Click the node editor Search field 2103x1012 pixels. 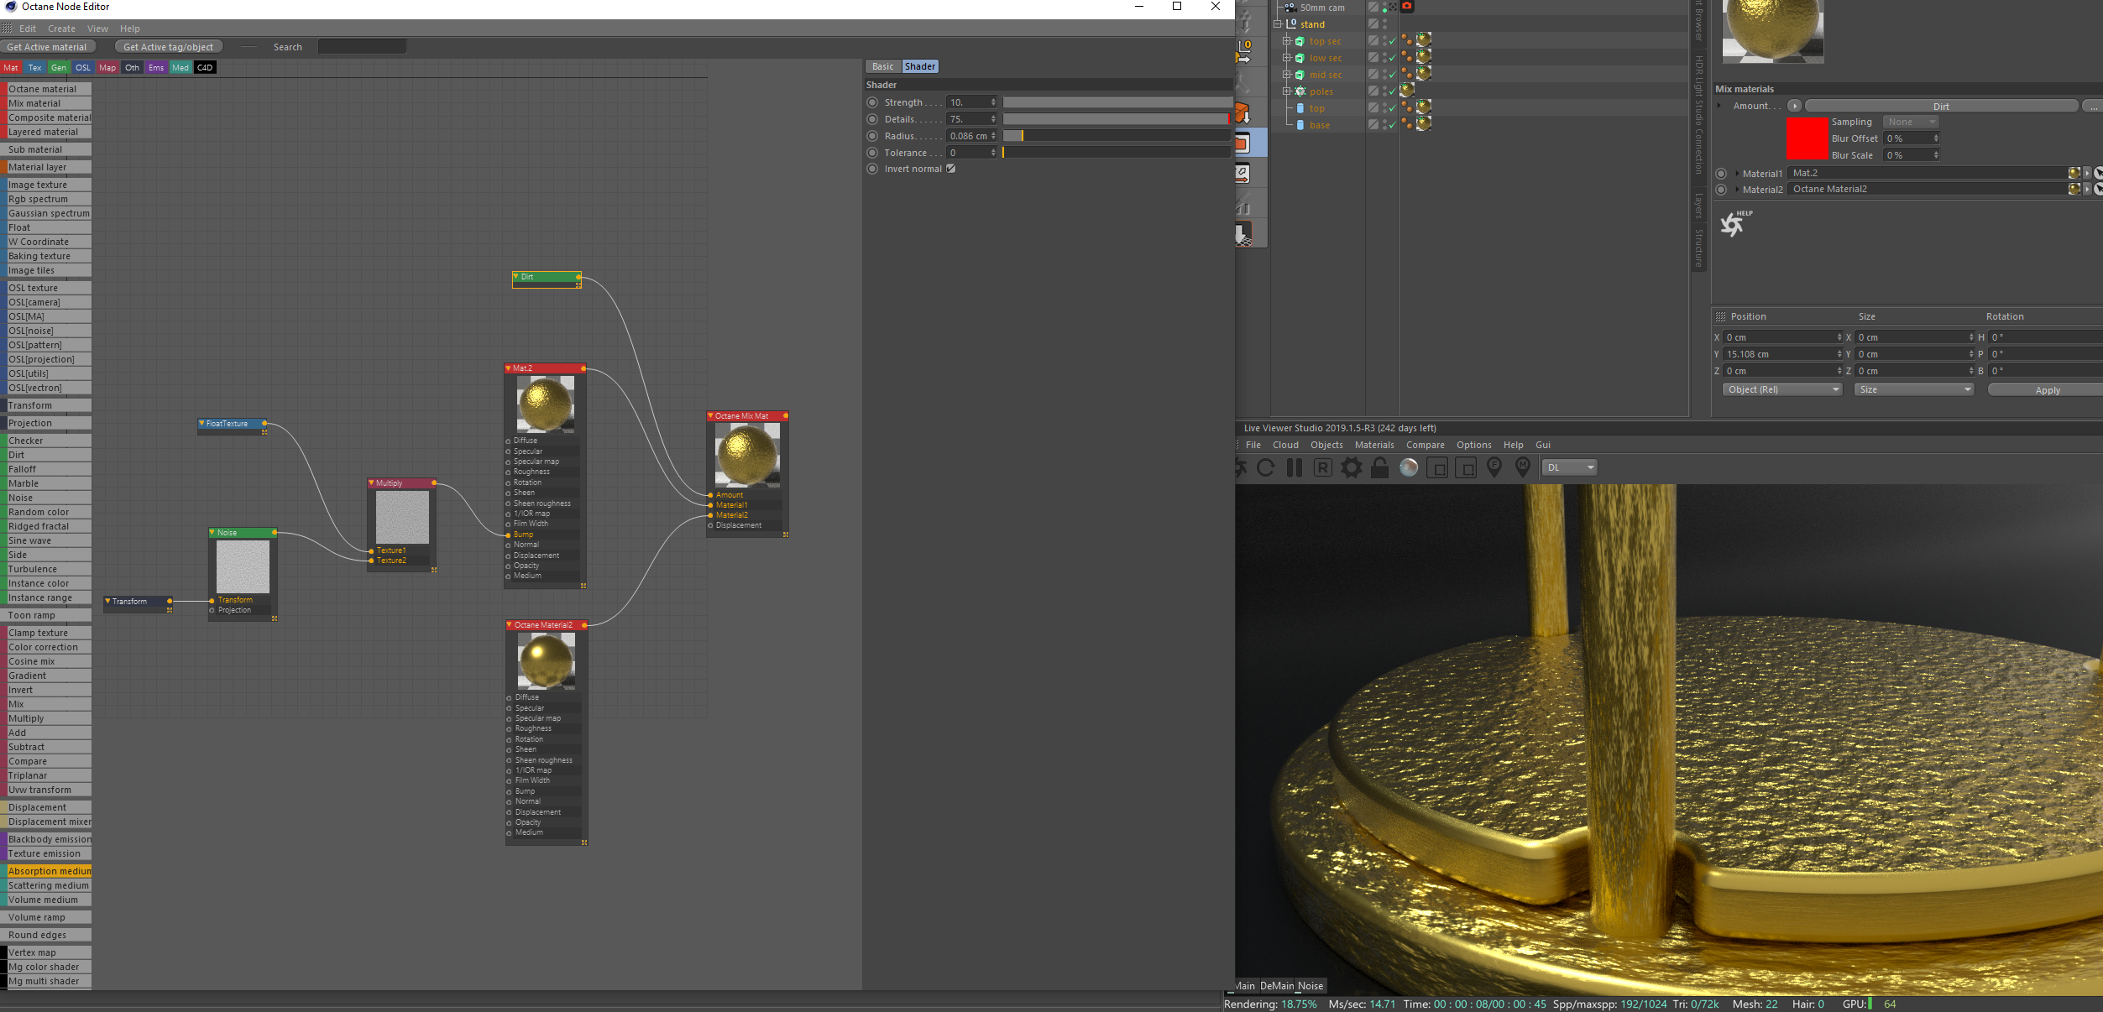[362, 47]
